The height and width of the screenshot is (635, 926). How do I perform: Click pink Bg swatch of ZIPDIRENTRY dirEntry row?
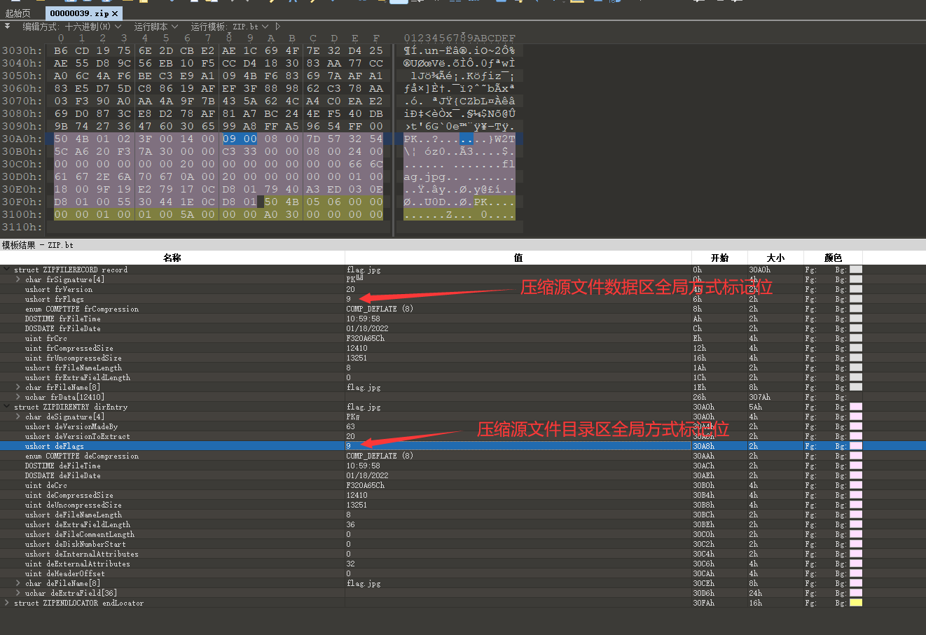click(x=856, y=407)
